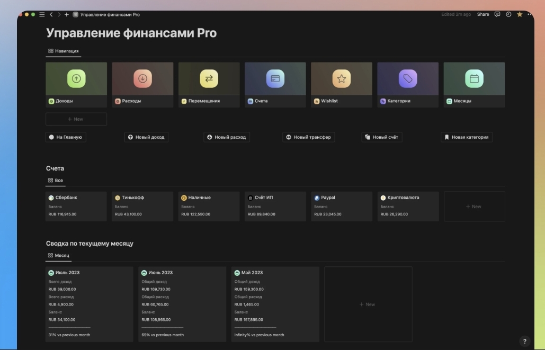Add a new account via + New card
Image resolution: width=545 pixels, height=350 pixels.
474,207
